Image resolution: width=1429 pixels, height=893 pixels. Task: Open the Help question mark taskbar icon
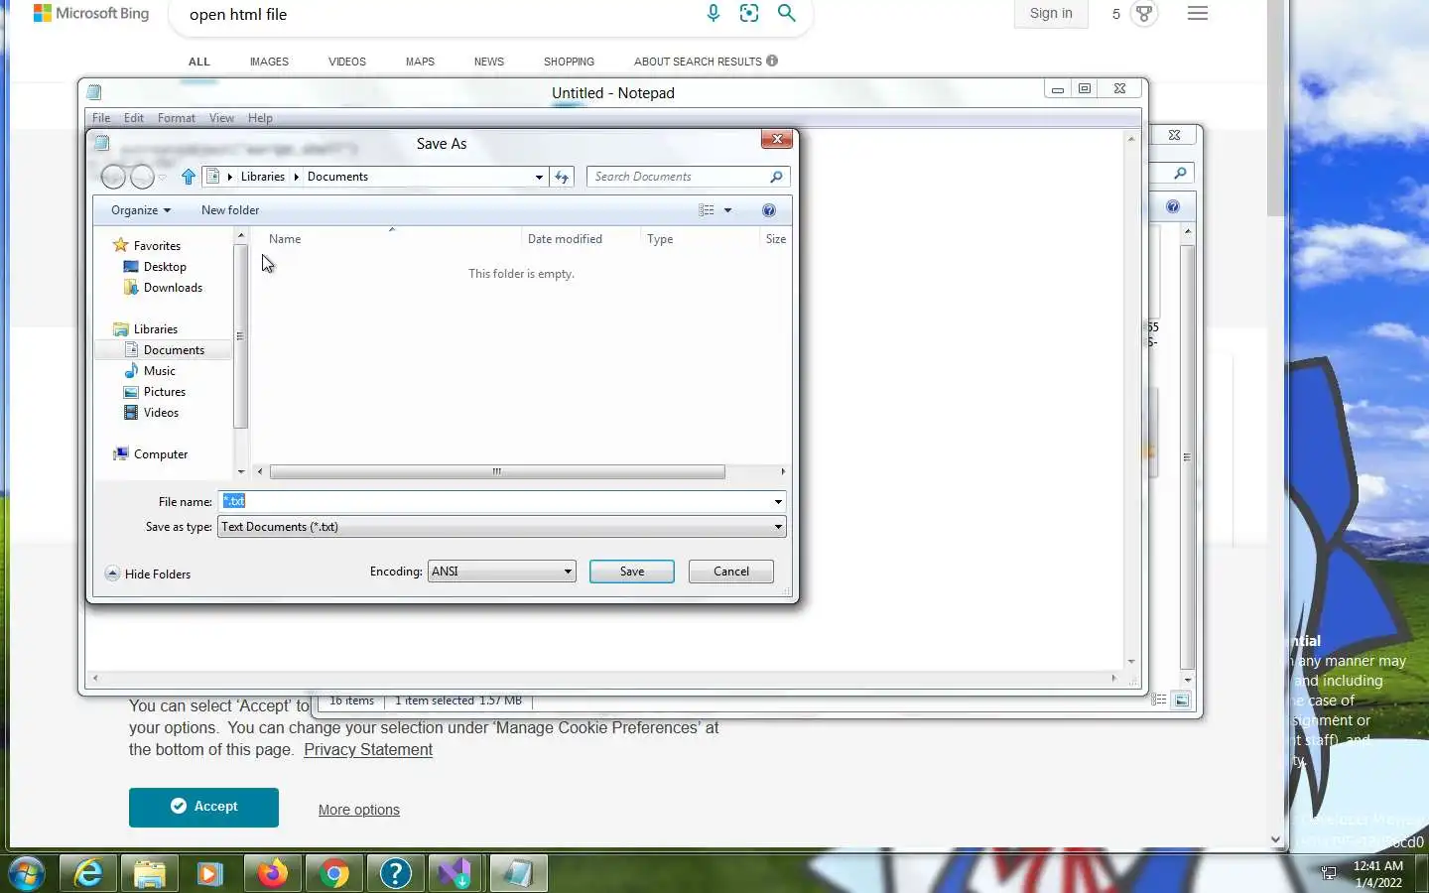point(395,873)
